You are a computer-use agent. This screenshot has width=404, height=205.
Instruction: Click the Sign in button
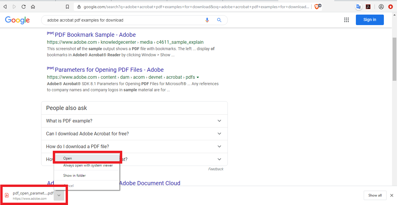tap(370, 20)
